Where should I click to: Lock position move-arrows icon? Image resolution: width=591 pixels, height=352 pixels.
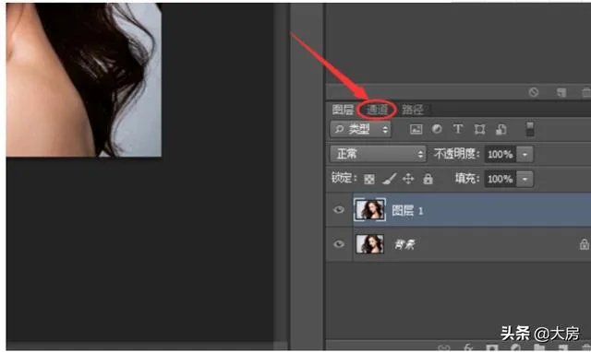[x=408, y=179]
